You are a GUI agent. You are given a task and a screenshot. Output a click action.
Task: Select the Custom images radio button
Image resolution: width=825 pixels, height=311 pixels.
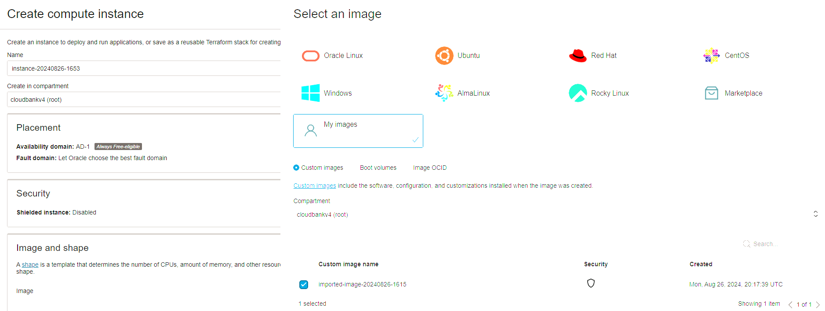coord(296,168)
